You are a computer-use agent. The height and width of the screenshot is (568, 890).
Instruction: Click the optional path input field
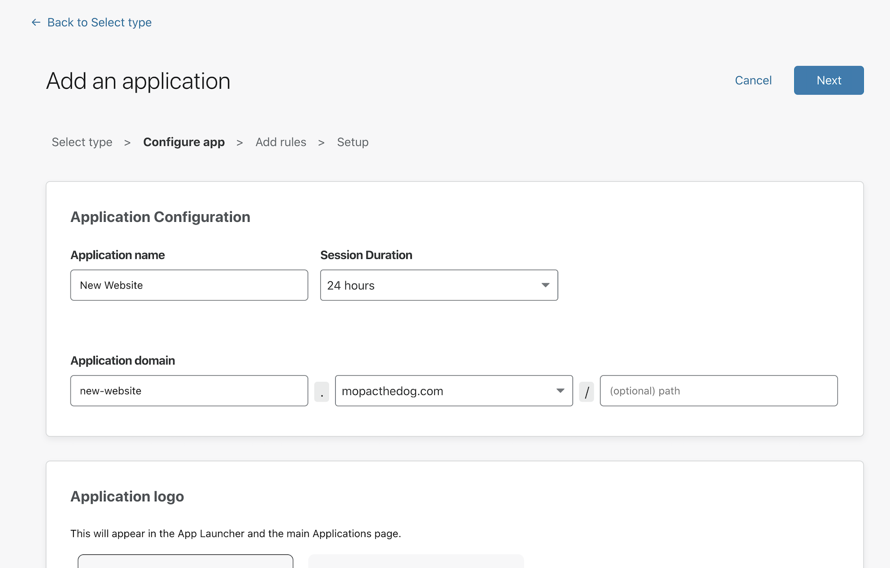(x=718, y=391)
